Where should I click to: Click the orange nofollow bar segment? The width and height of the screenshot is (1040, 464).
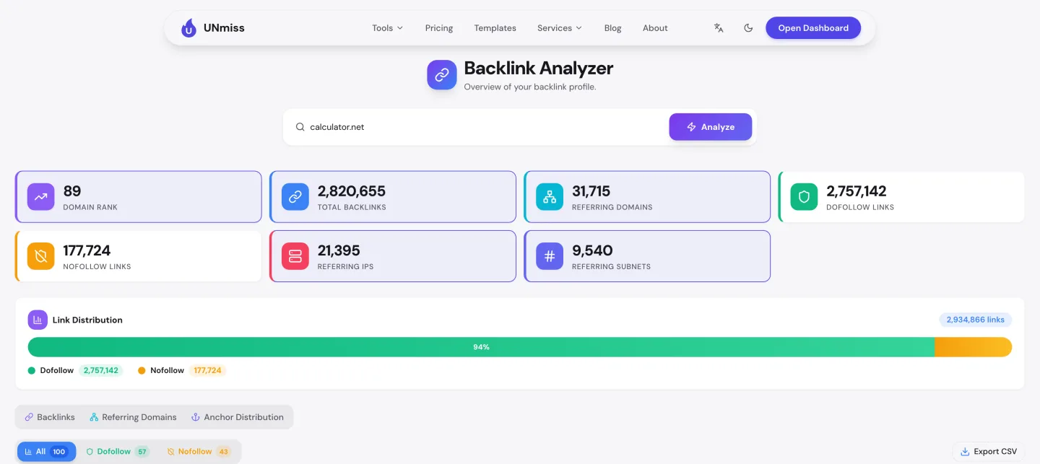973,347
